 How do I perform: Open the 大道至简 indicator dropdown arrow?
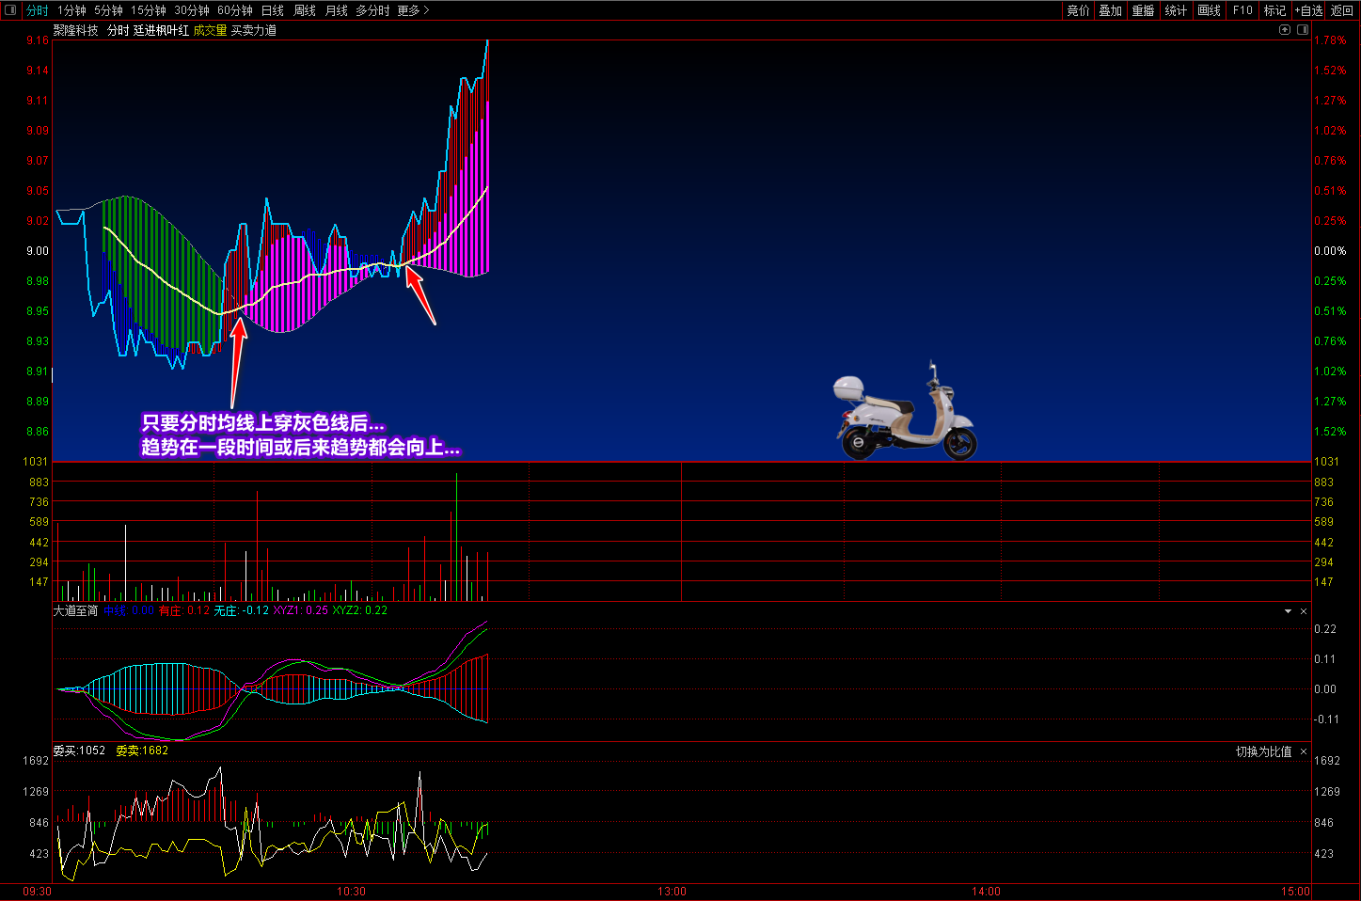coord(1288,611)
